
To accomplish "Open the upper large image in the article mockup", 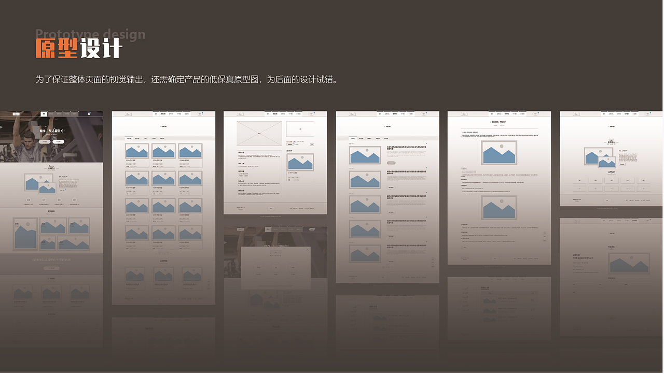I will 499,153.
